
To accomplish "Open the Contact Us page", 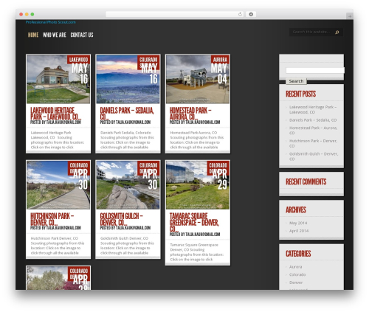I will pos(82,35).
